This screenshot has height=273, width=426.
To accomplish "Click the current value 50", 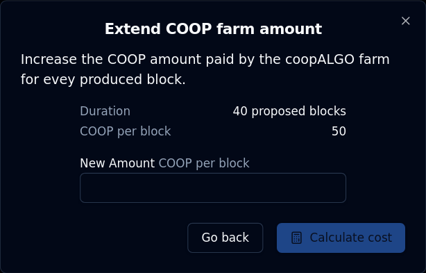I will coord(339,131).
